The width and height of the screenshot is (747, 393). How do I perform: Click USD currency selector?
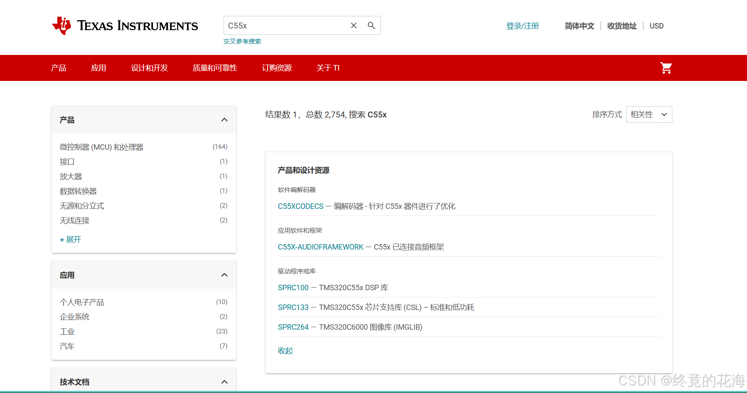(656, 26)
